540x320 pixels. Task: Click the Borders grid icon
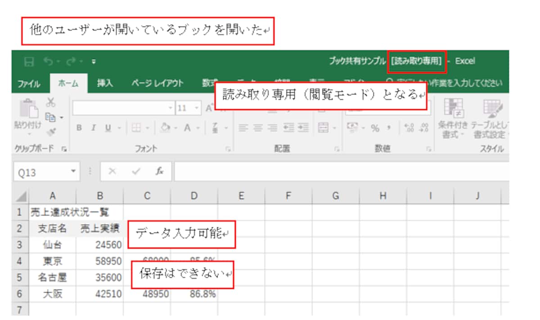click(x=135, y=128)
